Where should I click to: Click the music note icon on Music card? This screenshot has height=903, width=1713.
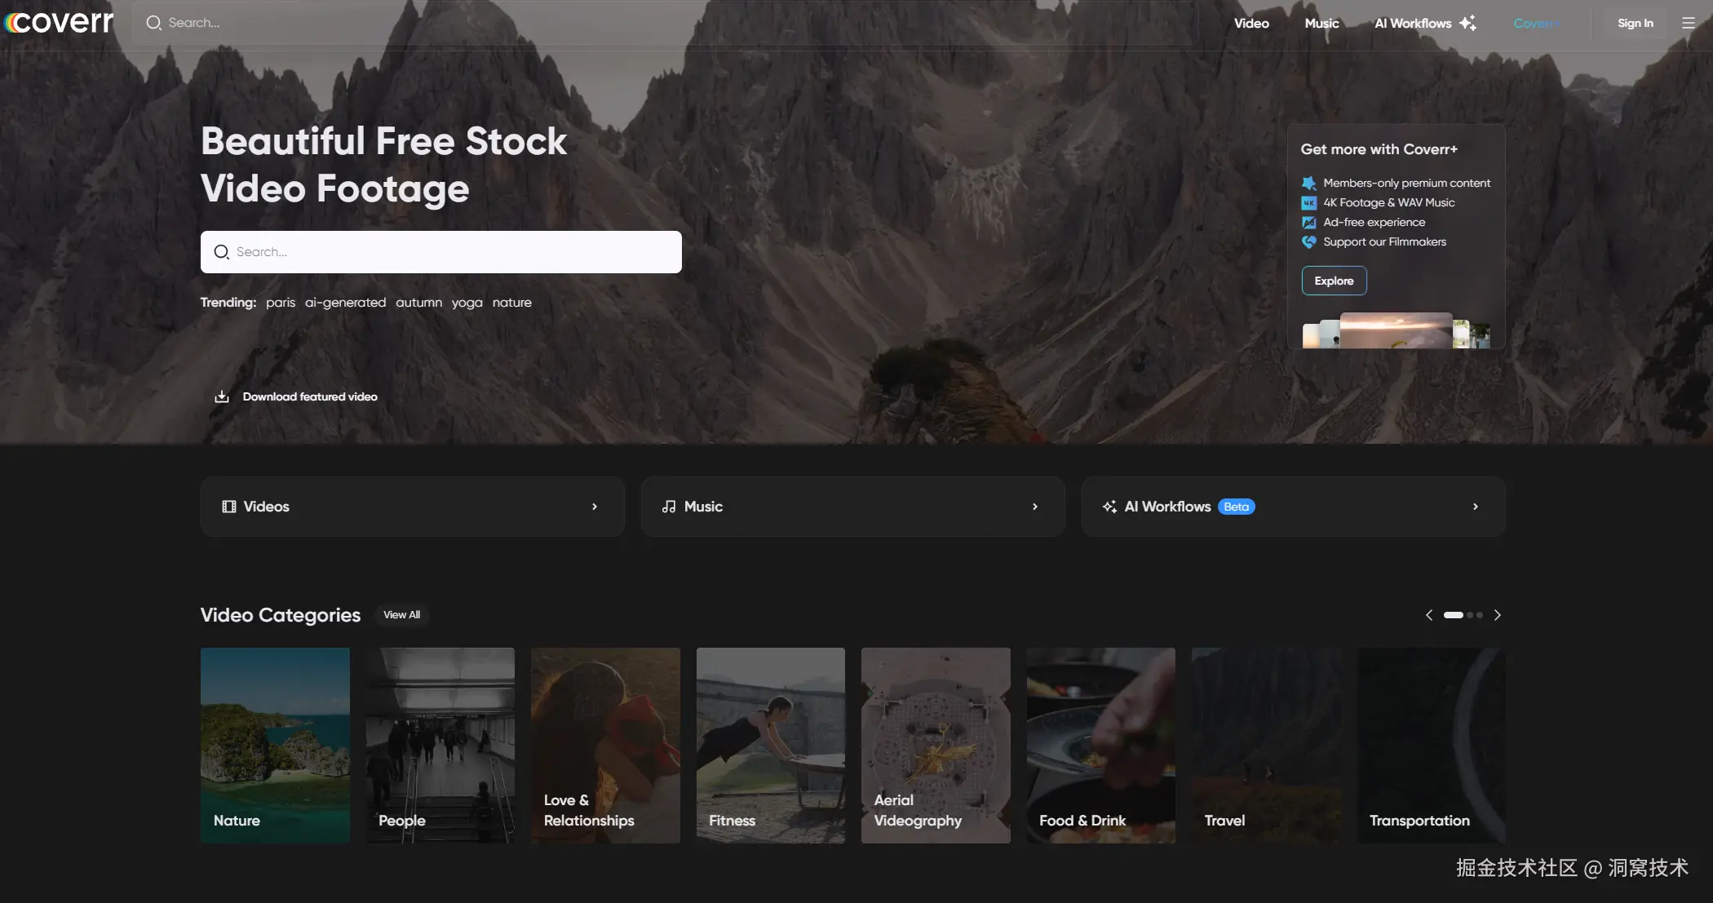click(x=669, y=507)
